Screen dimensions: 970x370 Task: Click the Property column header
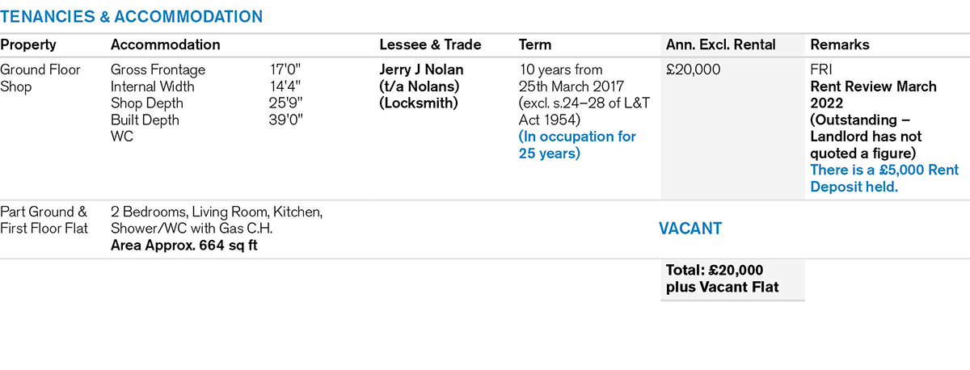(28, 45)
